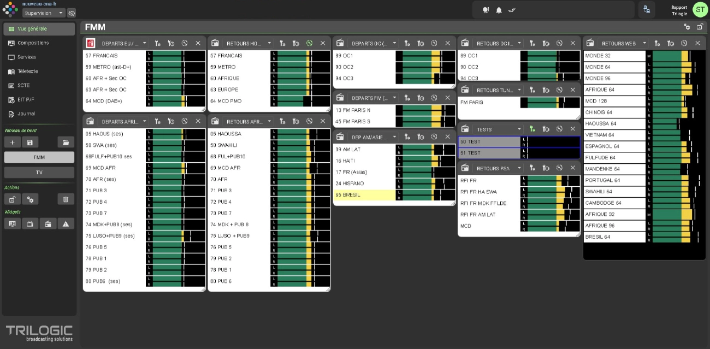Delete dashboard with trash icon
Screen dimensions: 710x349
coord(66,199)
